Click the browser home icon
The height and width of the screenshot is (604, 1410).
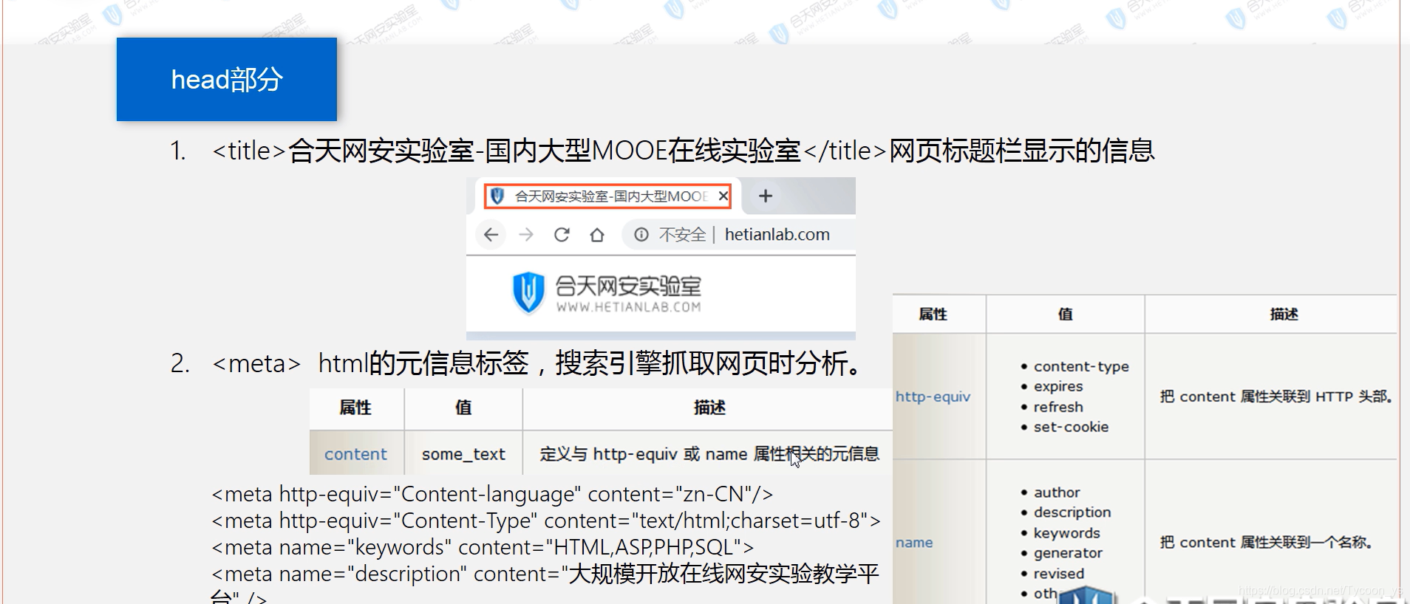point(597,235)
